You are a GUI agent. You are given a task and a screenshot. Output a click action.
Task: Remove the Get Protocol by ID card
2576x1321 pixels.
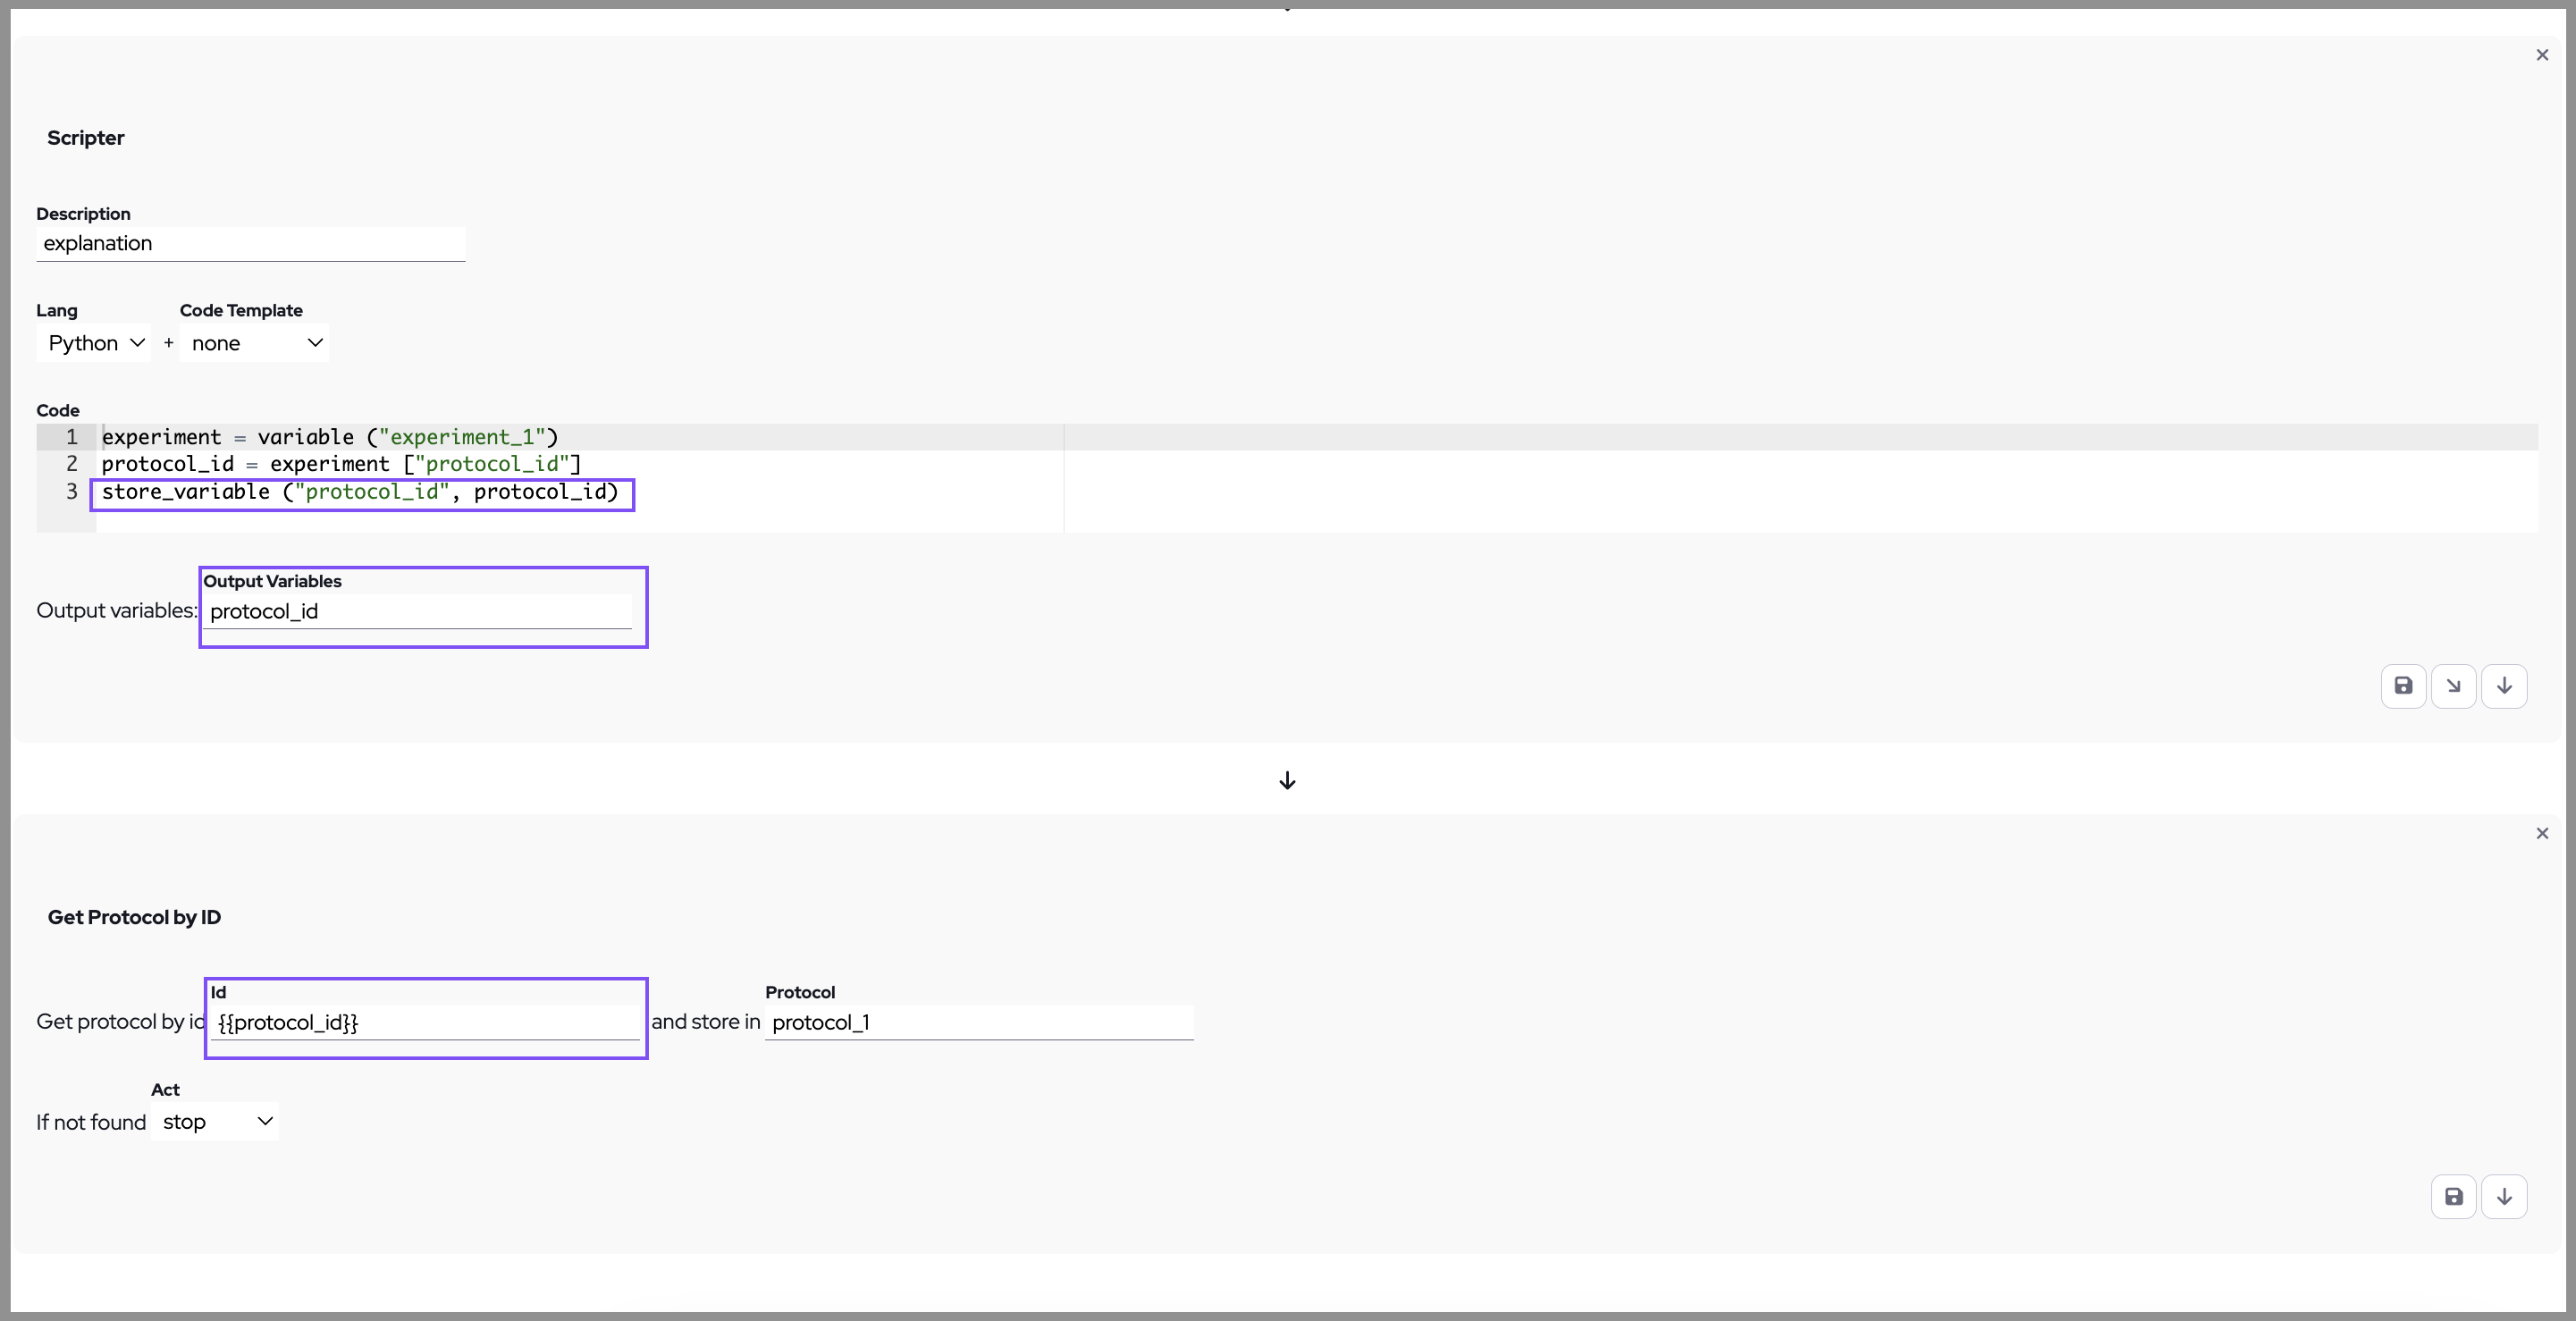click(x=2542, y=833)
